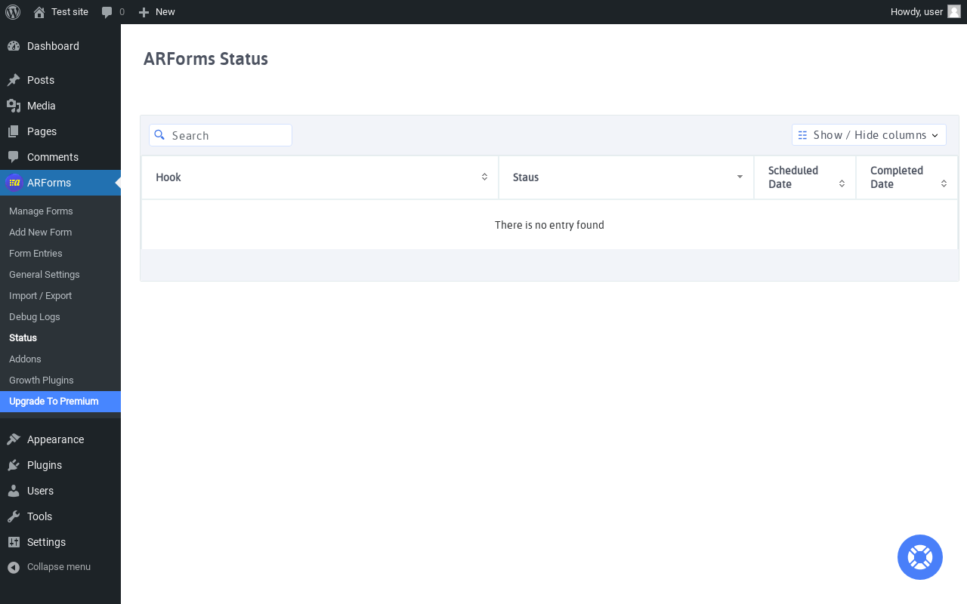Click the New link in admin bar
The width and height of the screenshot is (967, 604).
(x=165, y=12)
